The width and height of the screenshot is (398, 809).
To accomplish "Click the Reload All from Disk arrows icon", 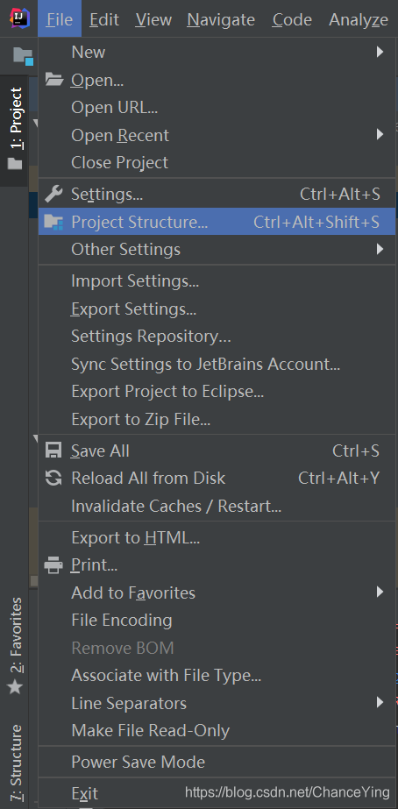I will pyautogui.click(x=53, y=478).
